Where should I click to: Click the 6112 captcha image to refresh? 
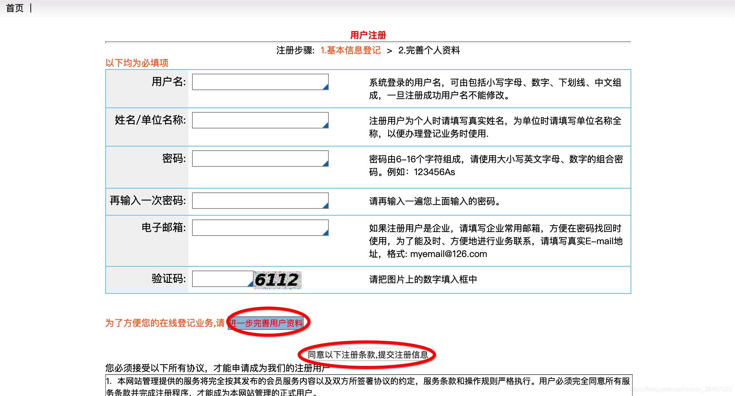(277, 280)
